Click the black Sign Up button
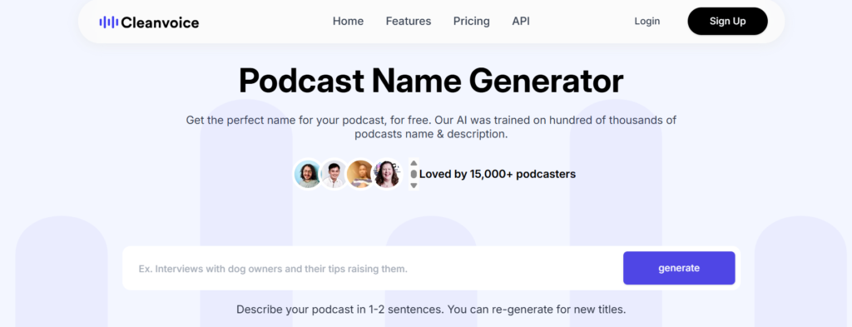852x327 pixels. (727, 21)
